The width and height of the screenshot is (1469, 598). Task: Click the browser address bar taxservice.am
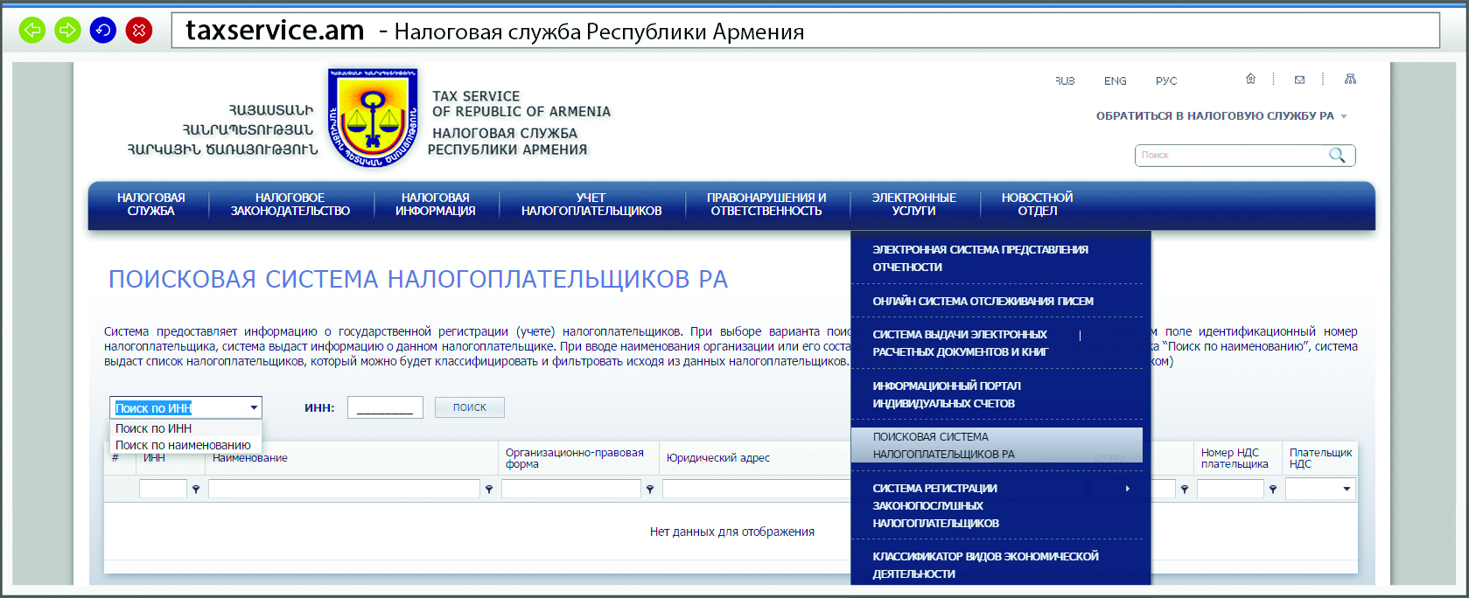point(805,31)
